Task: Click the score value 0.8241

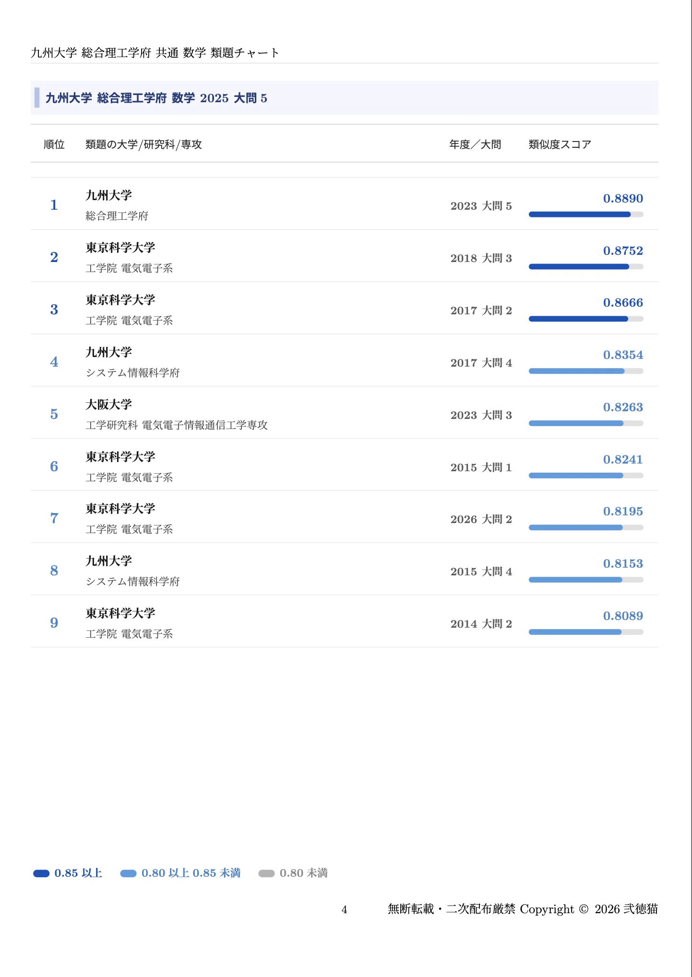Action: coord(623,460)
